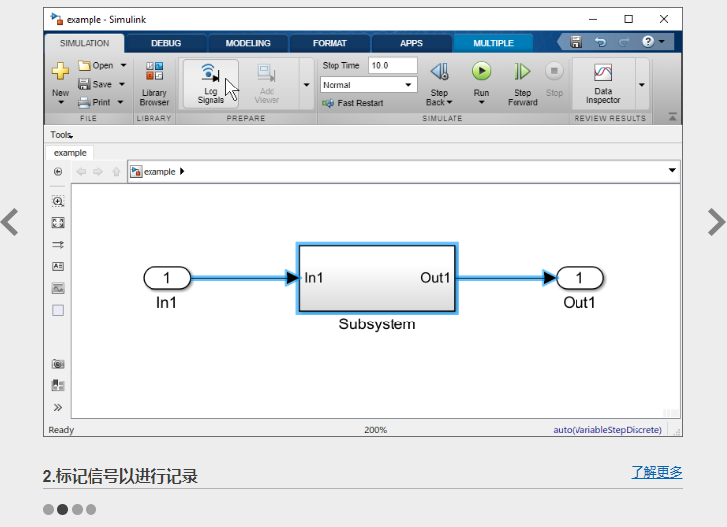Screen dimensions: 727x527
Task: Expand the help dropdown arrow
Action: (x=662, y=42)
